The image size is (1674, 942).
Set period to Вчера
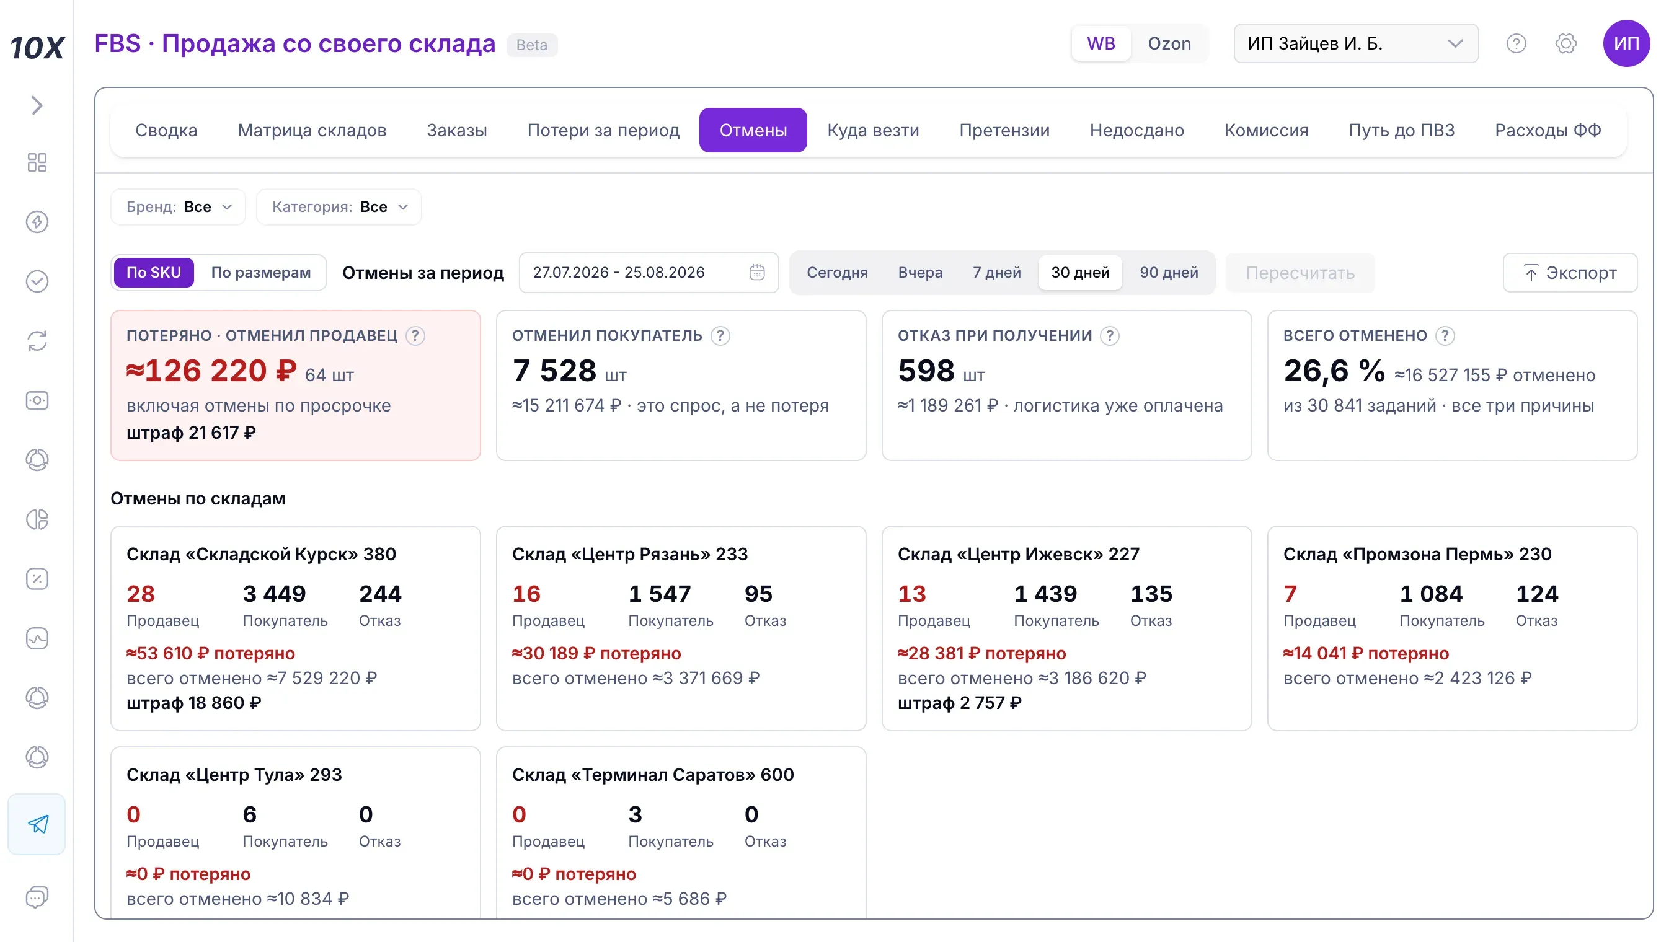point(919,272)
